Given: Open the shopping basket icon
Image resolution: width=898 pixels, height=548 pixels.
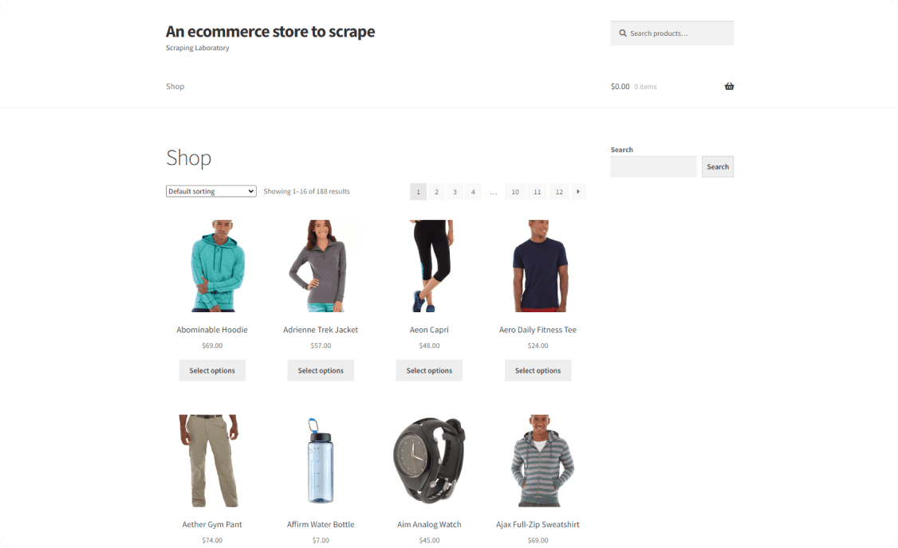Looking at the screenshot, I should 729,86.
